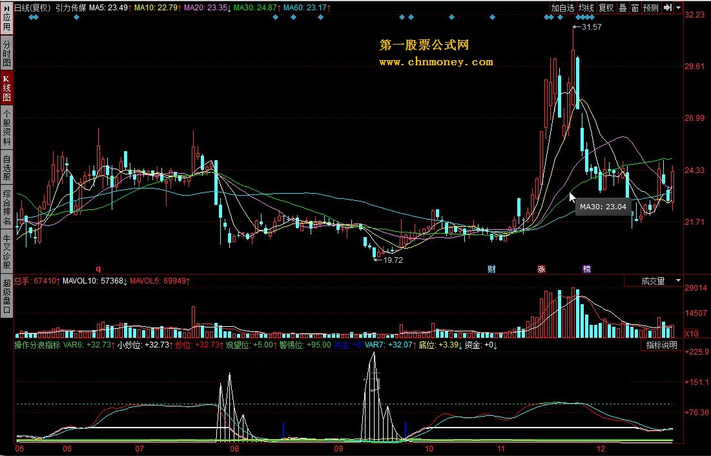Click month 11 on the time axis
711x456 pixels.
(x=500, y=449)
